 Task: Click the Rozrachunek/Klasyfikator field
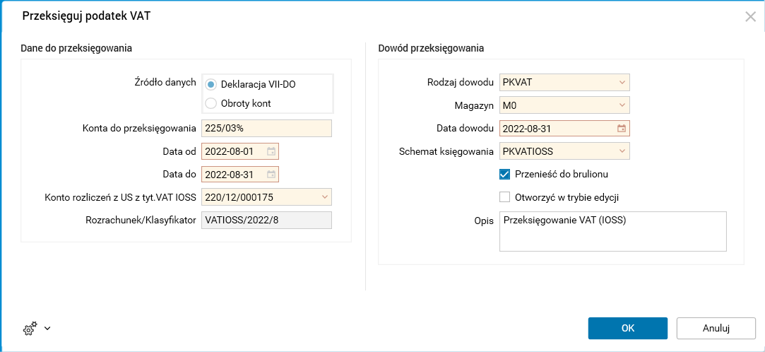tap(266, 220)
